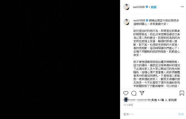Click the blurred liker username
186x119 pixels.
(x=137, y=100)
